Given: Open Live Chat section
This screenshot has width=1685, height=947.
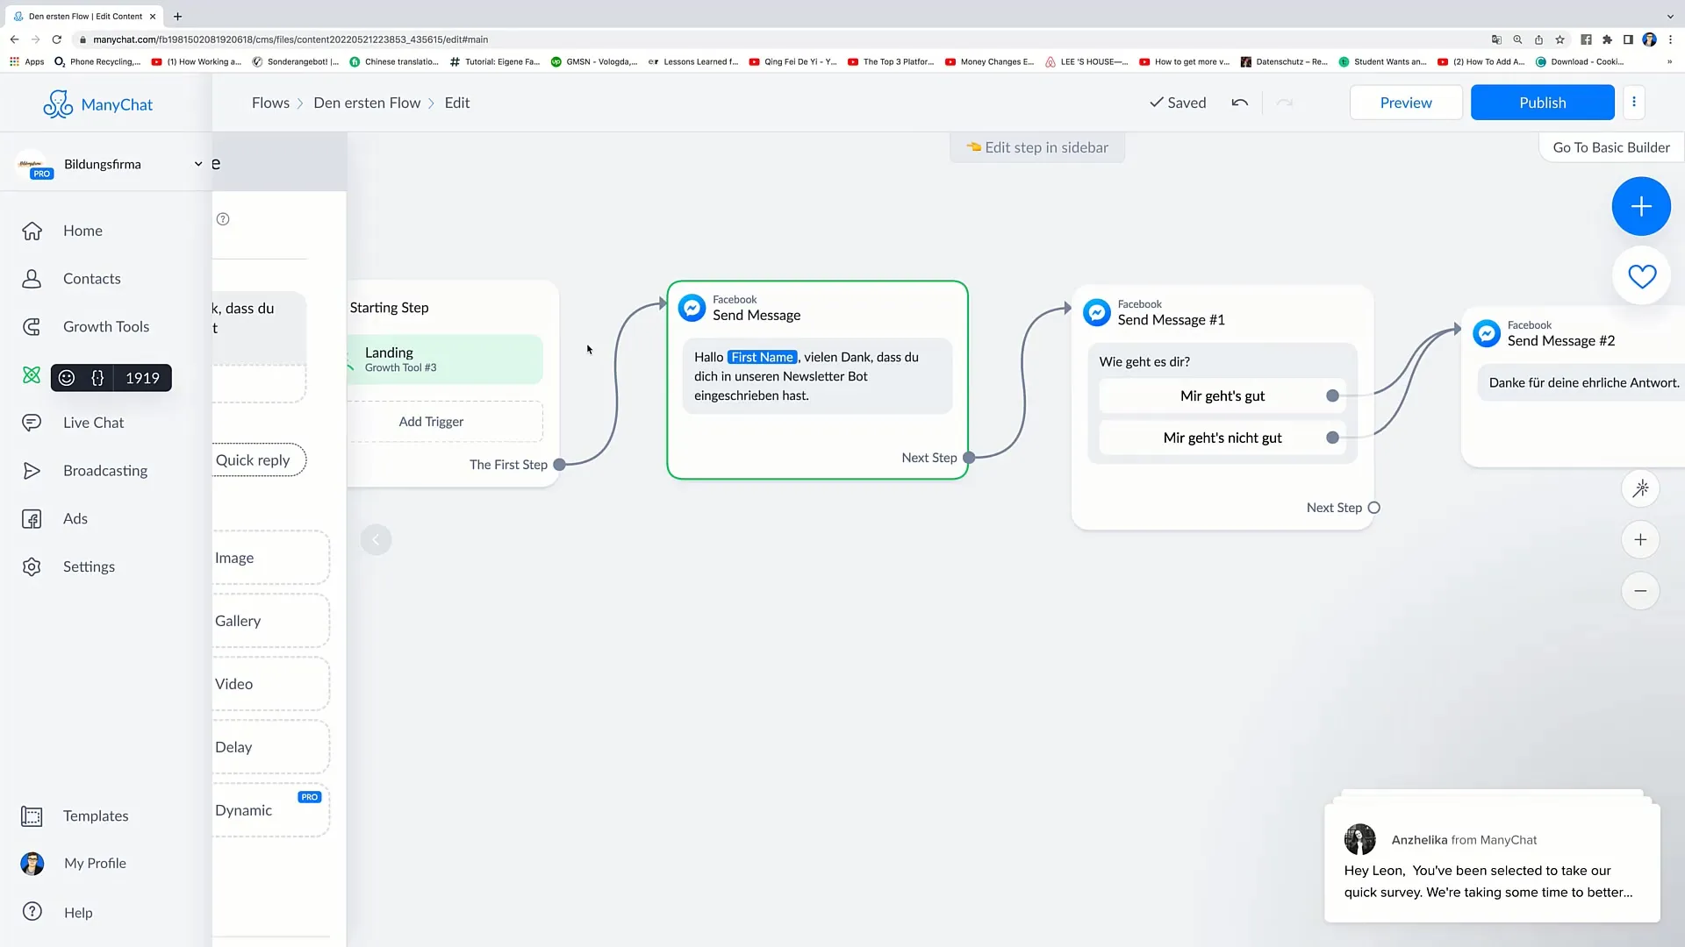Looking at the screenshot, I should (x=94, y=422).
